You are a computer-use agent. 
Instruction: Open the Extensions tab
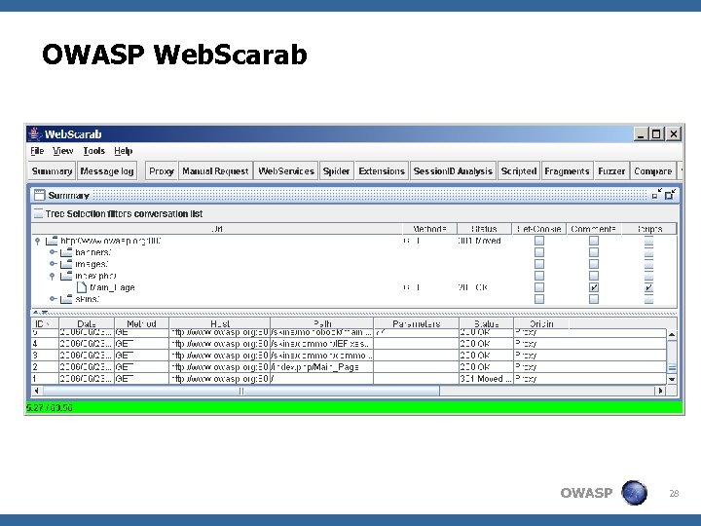coord(382,171)
